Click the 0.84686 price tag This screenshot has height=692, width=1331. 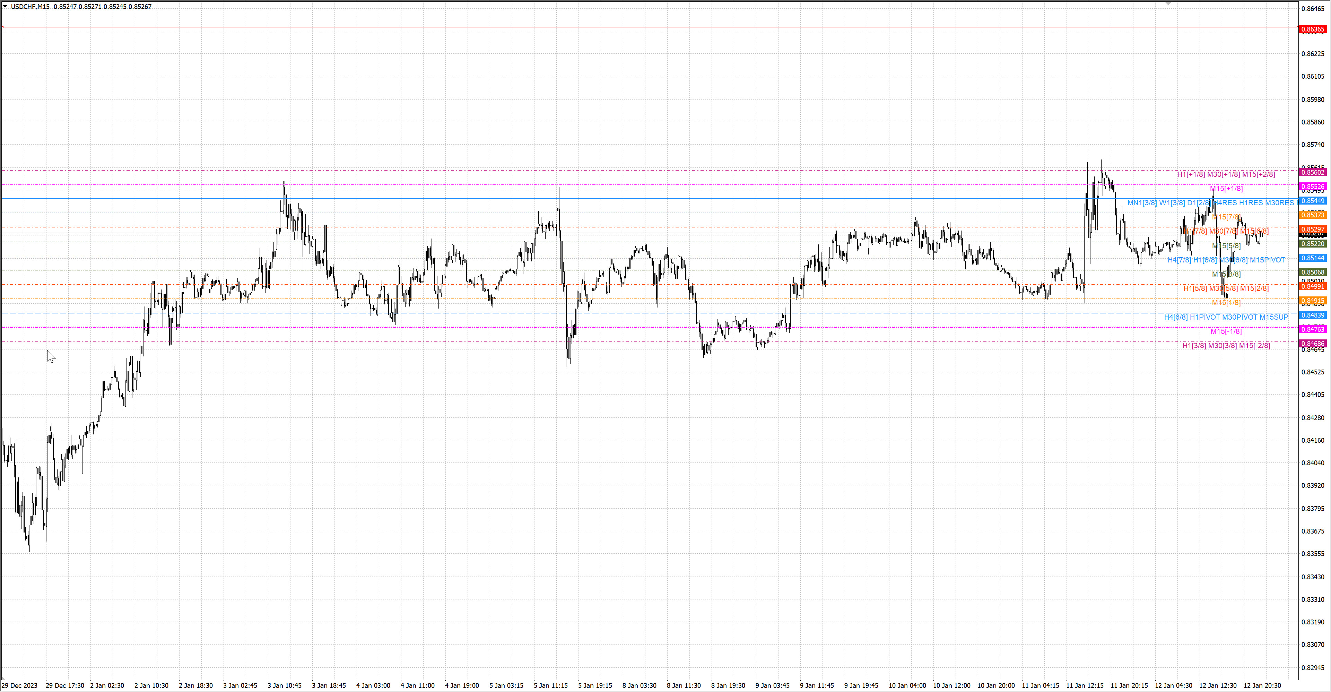pos(1312,344)
